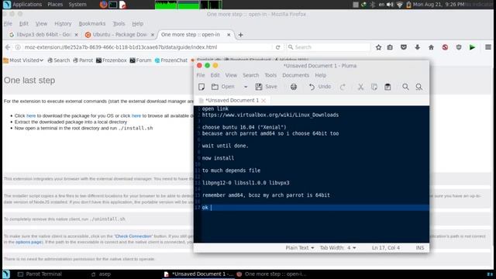Open the Forum bookmark

140,60
